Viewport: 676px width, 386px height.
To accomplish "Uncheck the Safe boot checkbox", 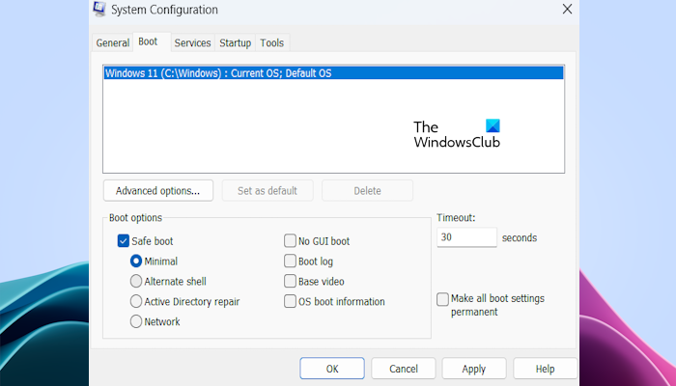I will point(124,241).
